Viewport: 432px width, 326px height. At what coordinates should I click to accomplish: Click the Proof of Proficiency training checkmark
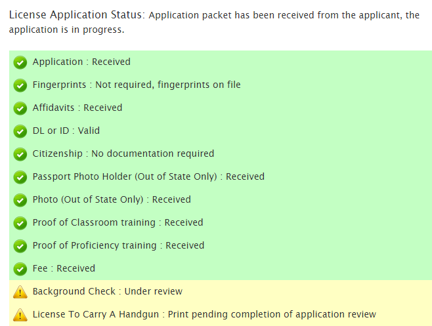[20, 246]
